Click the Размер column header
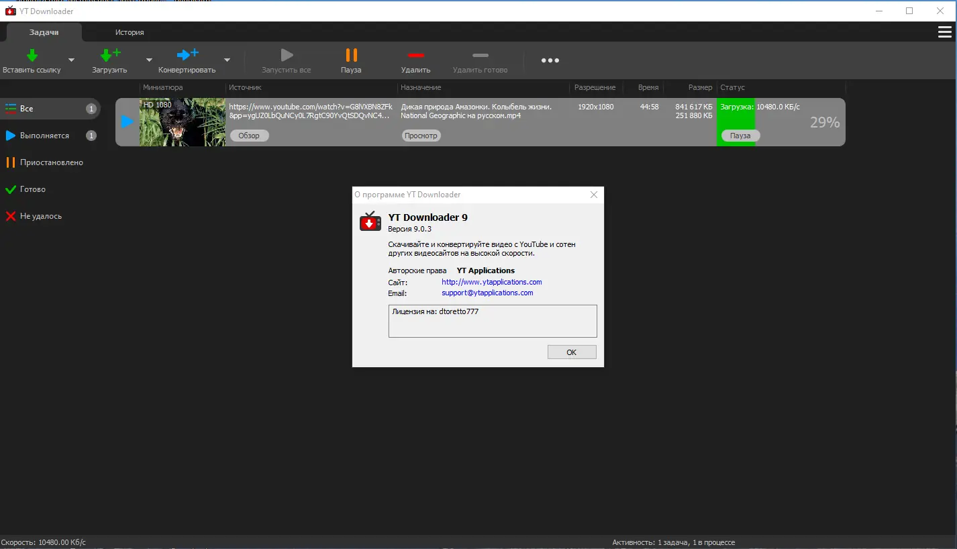 [700, 87]
